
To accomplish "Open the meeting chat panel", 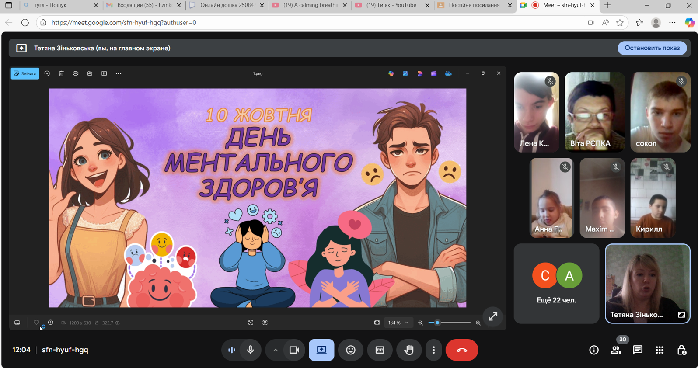I will (x=637, y=350).
